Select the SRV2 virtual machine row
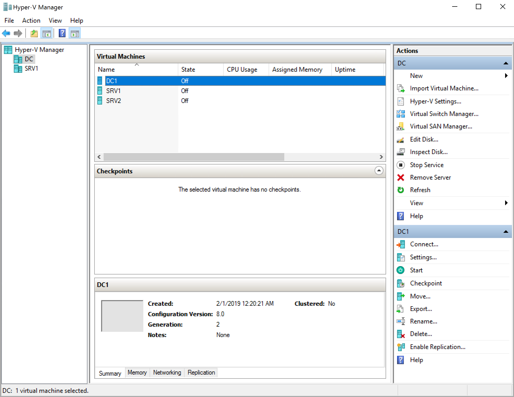 [x=240, y=101]
